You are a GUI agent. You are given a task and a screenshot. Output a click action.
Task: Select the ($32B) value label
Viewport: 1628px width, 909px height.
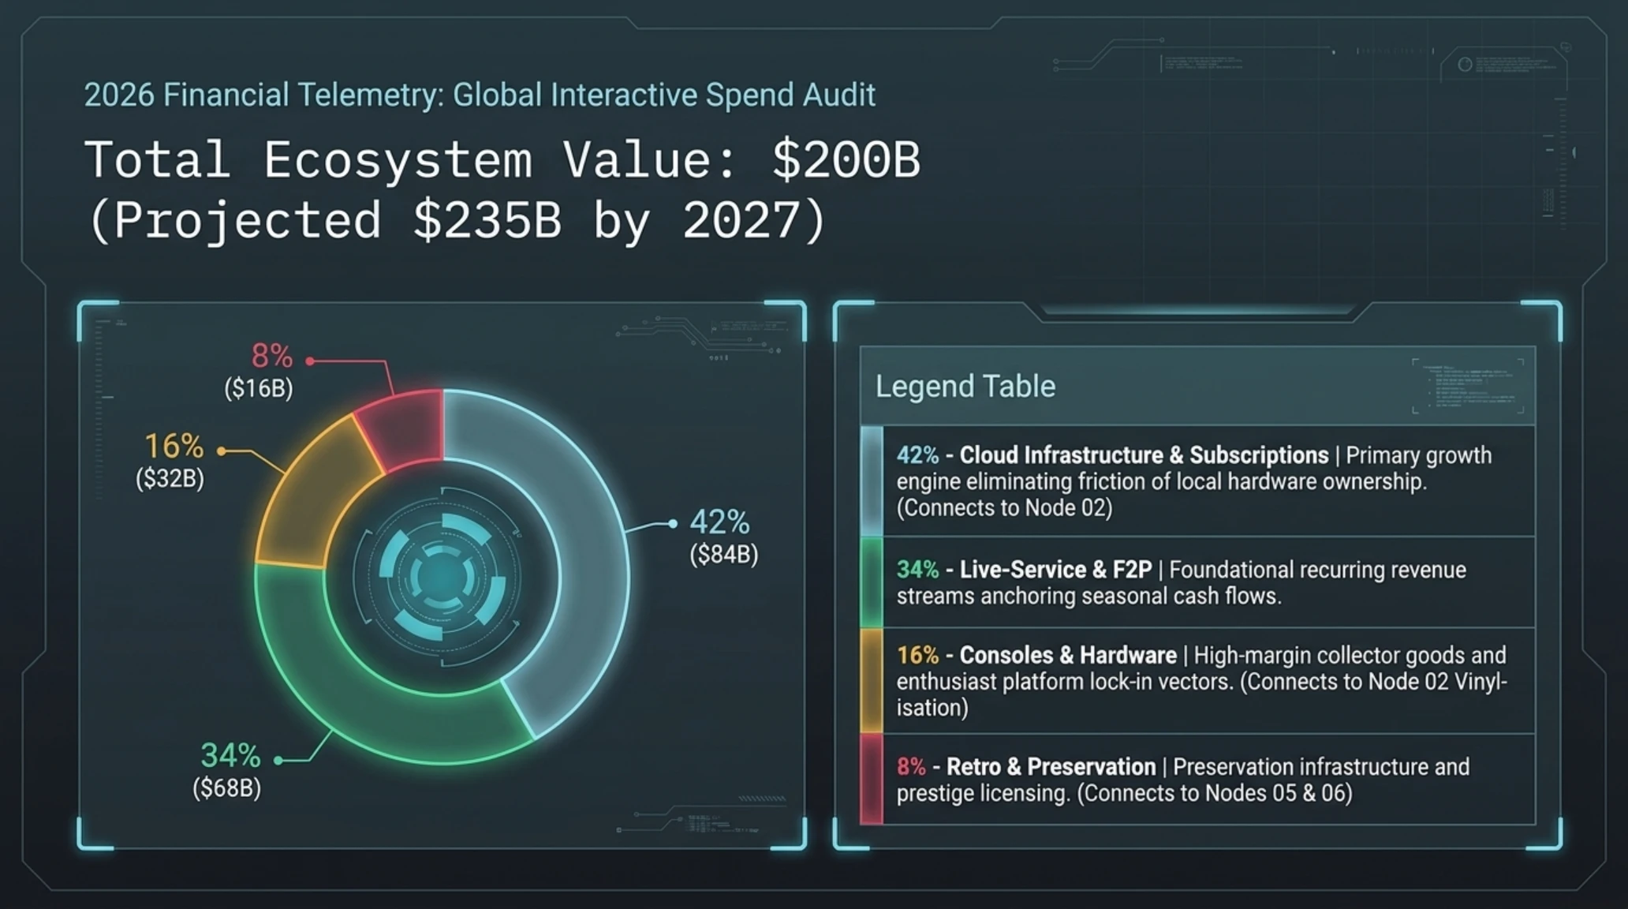170,479
